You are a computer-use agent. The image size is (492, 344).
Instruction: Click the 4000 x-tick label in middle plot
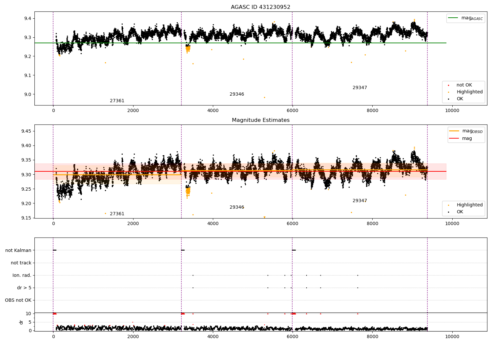click(x=213, y=224)
